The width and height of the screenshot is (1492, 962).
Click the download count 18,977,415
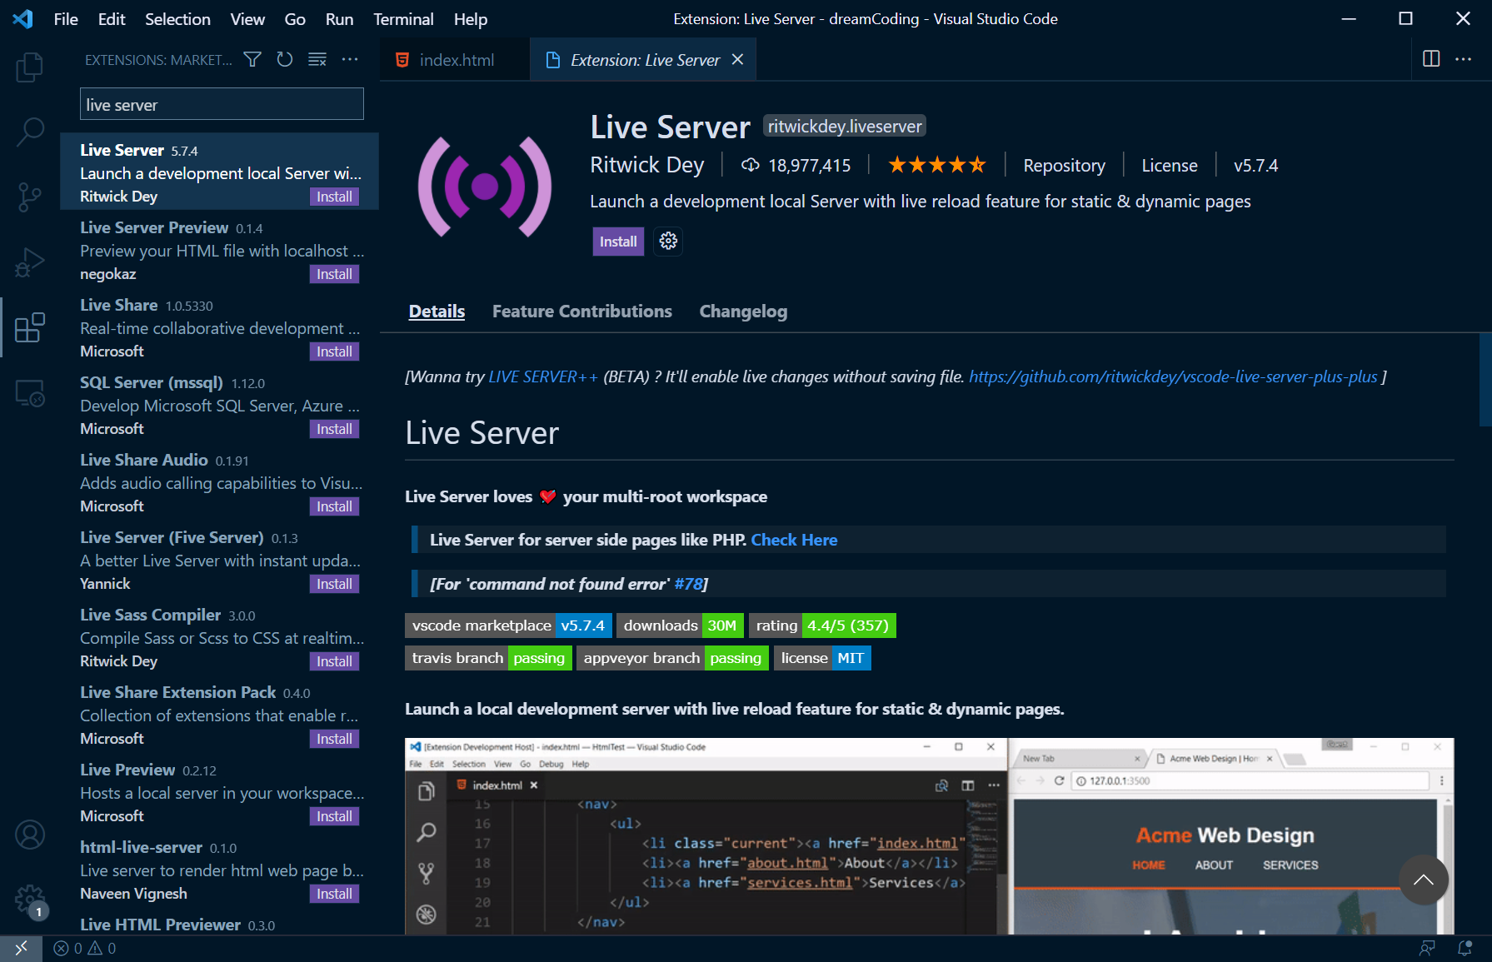click(796, 165)
